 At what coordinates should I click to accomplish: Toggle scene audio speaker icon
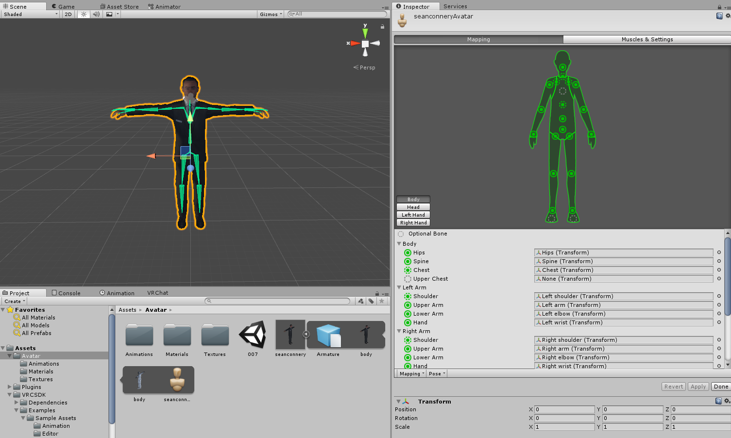tap(96, 14)
